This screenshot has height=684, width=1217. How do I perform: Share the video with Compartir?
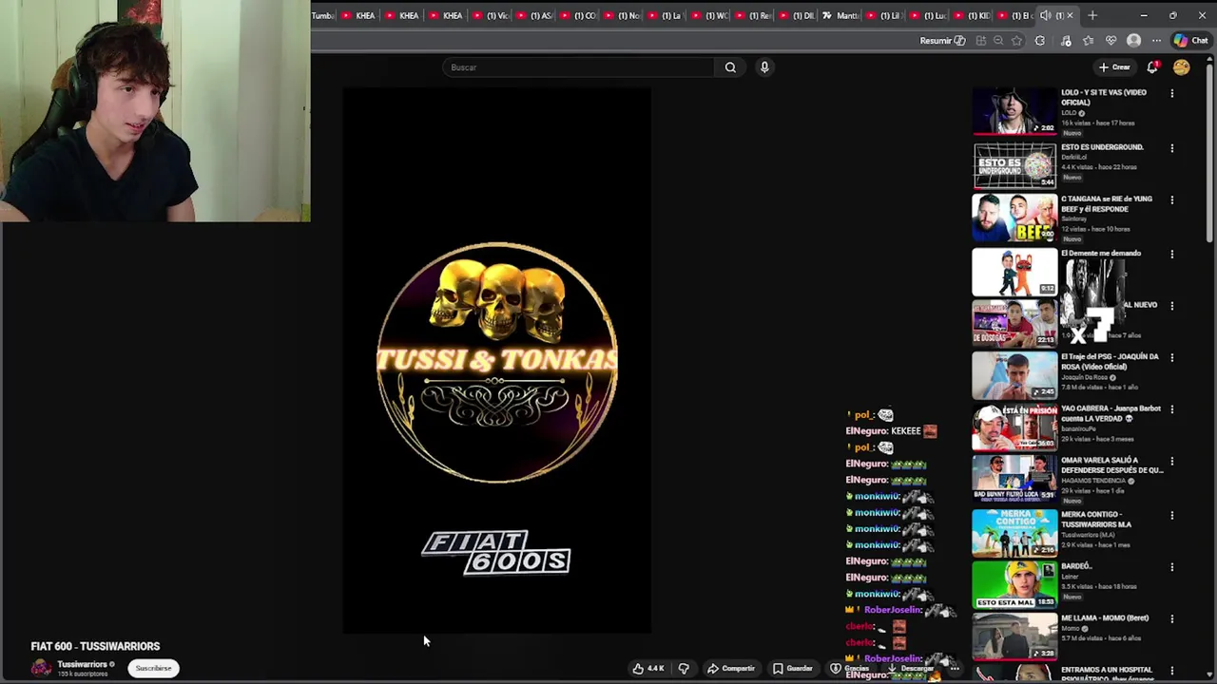[731, 669]
